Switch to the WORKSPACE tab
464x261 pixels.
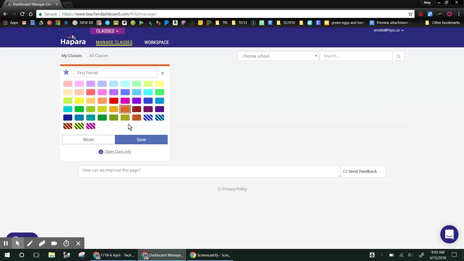coord(157,42)
